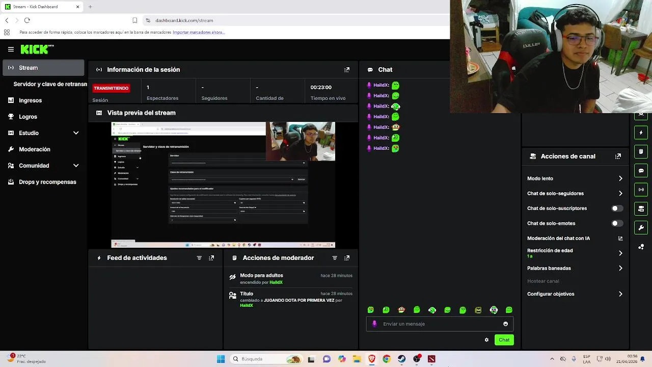Screen dimensions: 652x367
Task: Click the wrench icon in right sidebar
Action: coord(641,227)
